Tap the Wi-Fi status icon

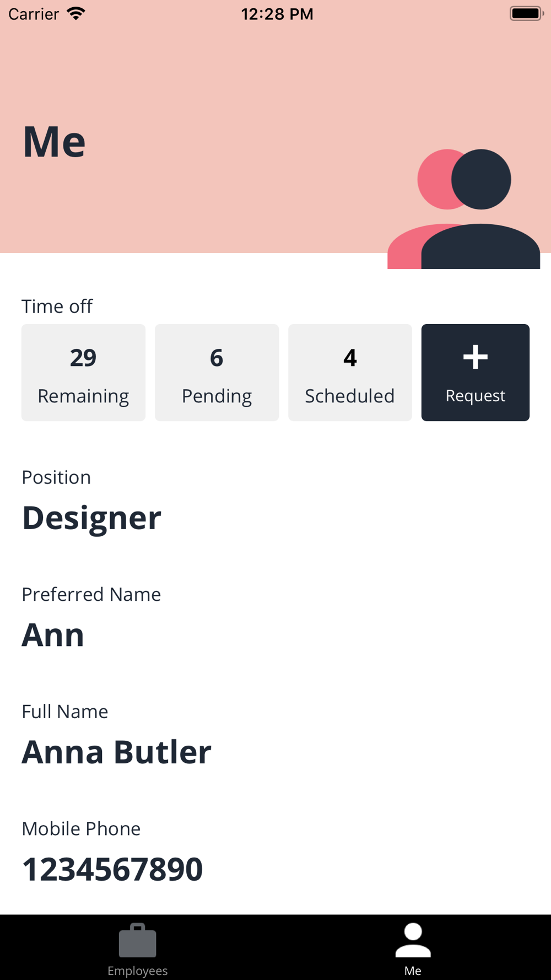tap(76, 14)
